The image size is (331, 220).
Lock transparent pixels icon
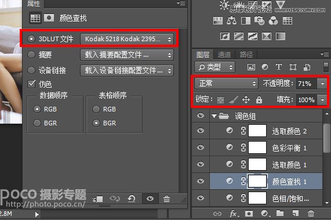pos(220,100)
